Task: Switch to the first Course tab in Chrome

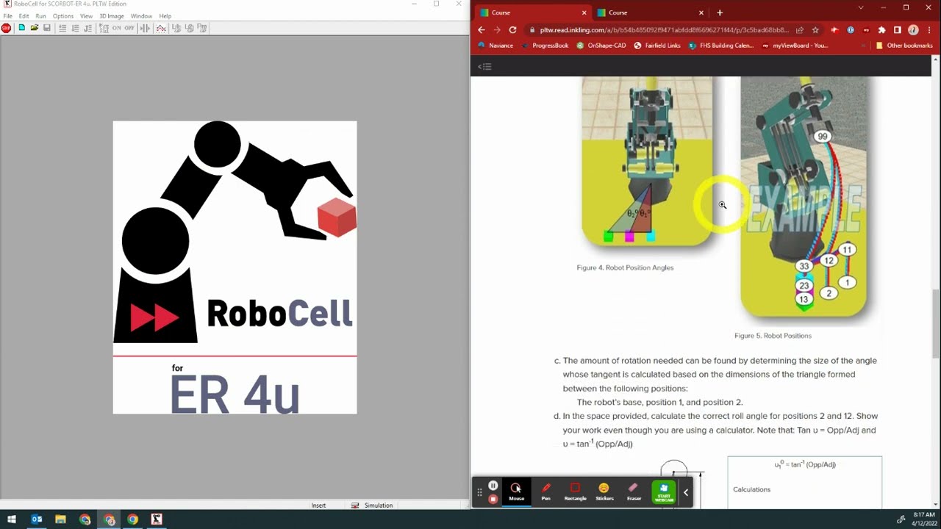Action: 532,12
